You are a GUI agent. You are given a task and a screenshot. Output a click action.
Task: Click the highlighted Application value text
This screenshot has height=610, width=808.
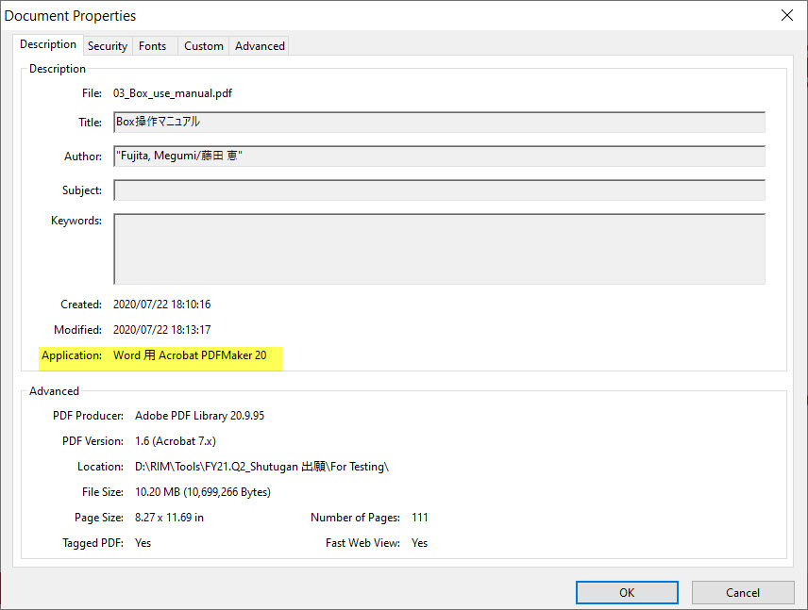click(x=190, y=355)
